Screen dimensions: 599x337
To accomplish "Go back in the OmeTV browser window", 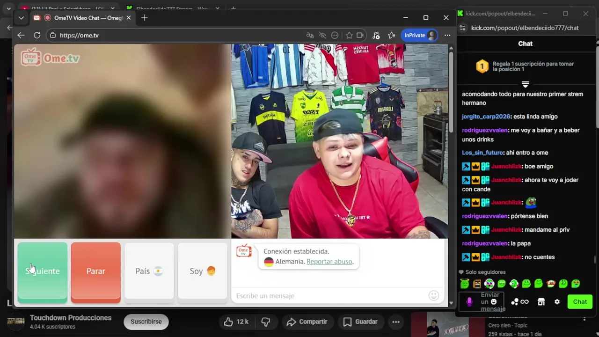I will [21, 35].
